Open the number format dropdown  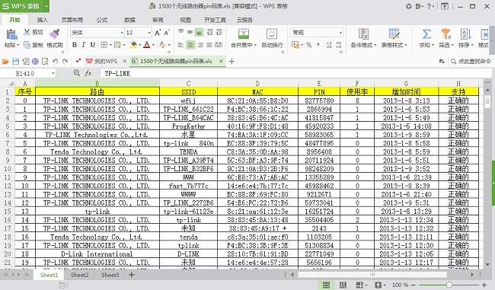tap(340, 33)
